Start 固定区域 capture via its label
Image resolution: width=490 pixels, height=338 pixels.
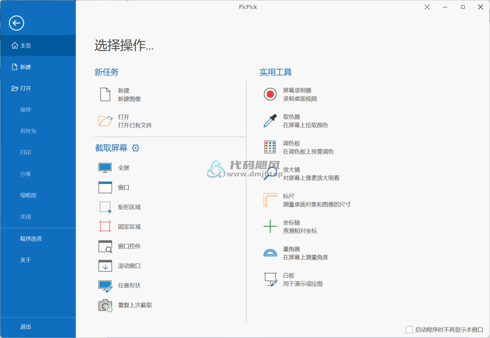pyautogui.click(x=129, y=227)
